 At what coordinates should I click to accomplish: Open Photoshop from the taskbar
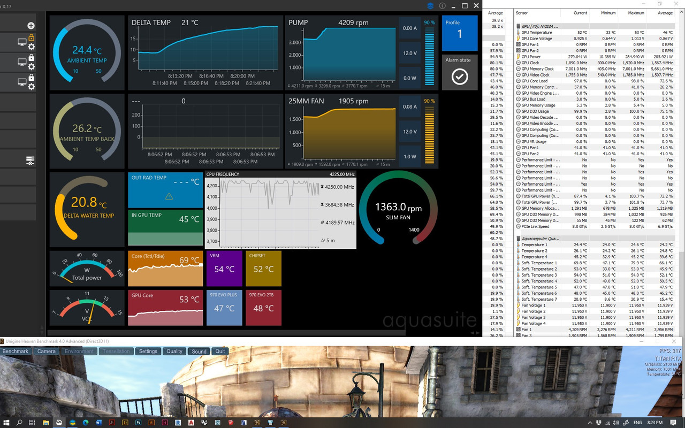click(138, 423)
